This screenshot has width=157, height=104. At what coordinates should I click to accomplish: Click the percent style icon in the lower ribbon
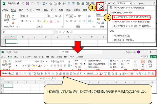(x=81, y=64)
